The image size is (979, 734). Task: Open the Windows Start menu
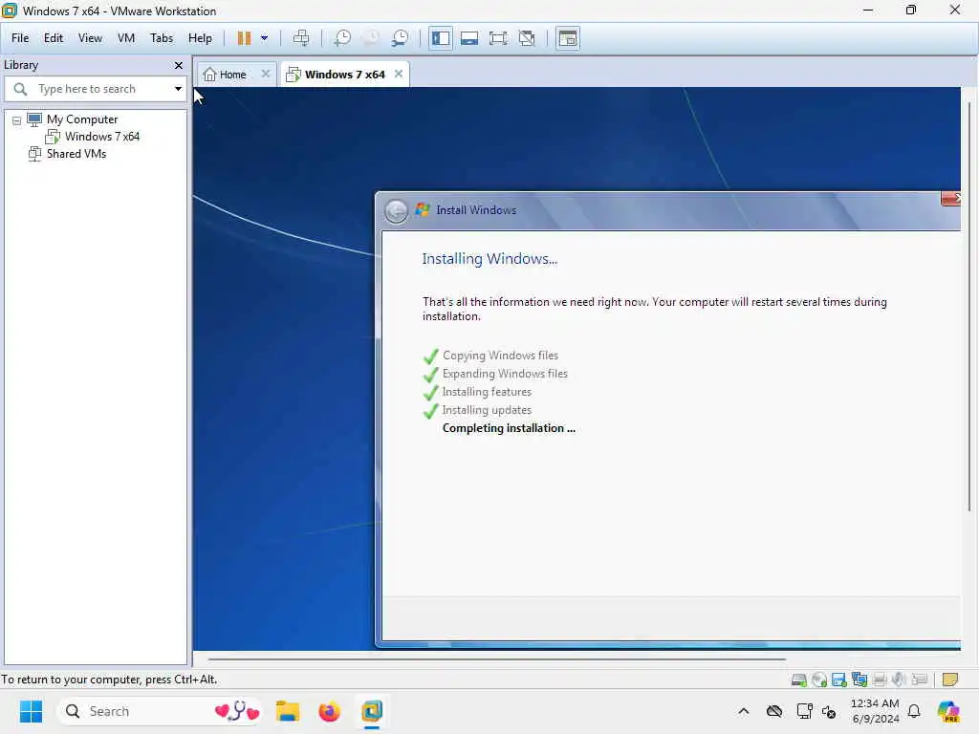coord(31,711)
